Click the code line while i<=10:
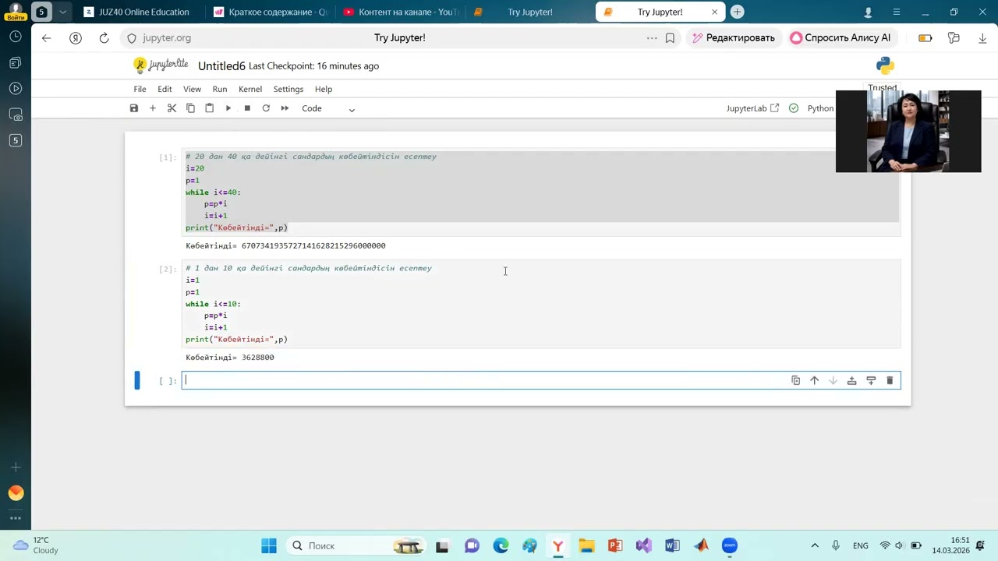This screenshot has height=561, width=998. [214, 304]
